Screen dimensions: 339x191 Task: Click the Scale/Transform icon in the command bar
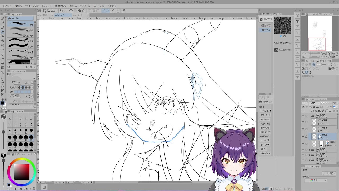[84, 11]
